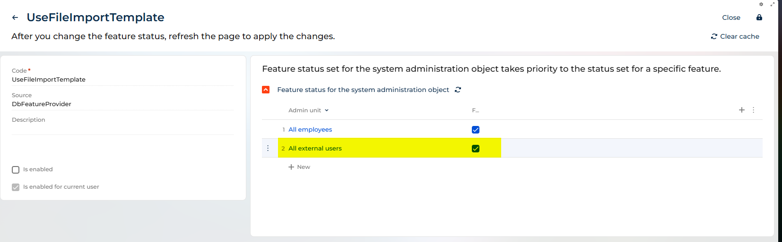Click the lock icon next to Close

click(759, 17)
